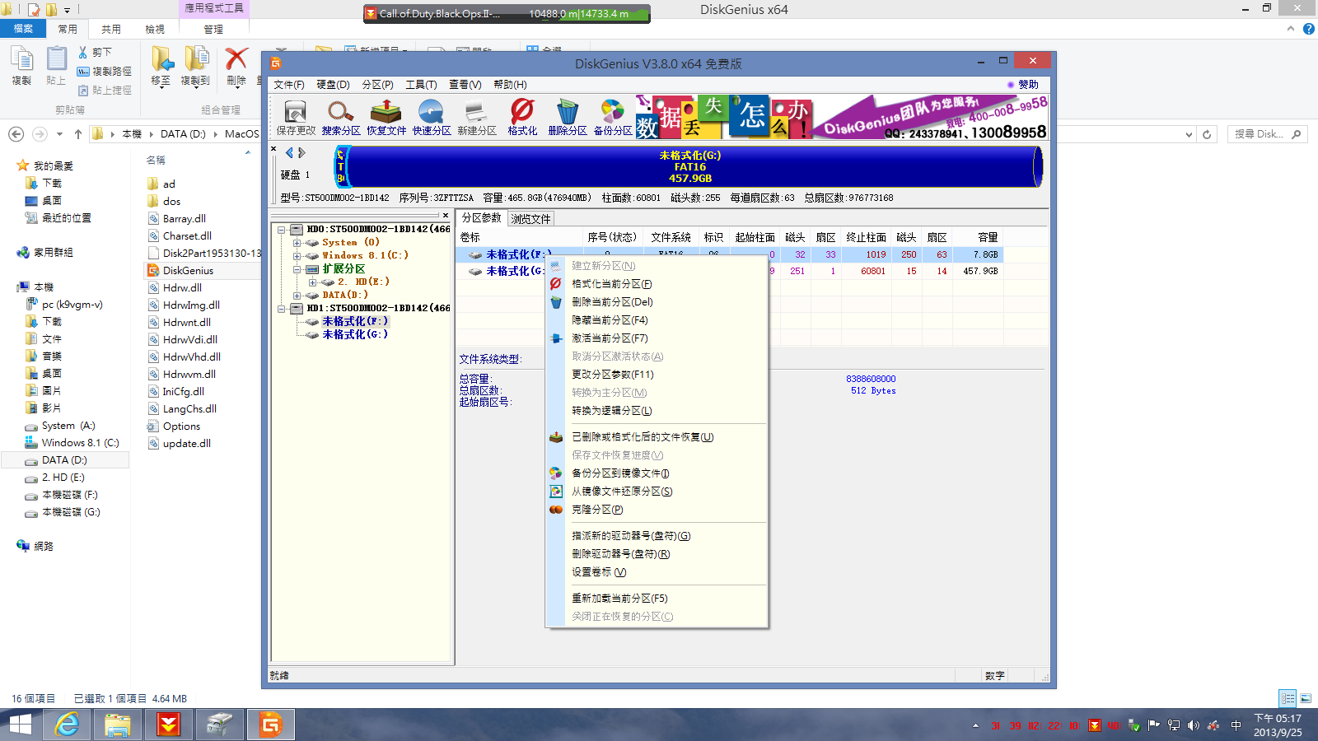Screen dimensions: 1318x741
Task: Click the Explorer ribbon Move To (移至) icon
Action: [161, 67]
